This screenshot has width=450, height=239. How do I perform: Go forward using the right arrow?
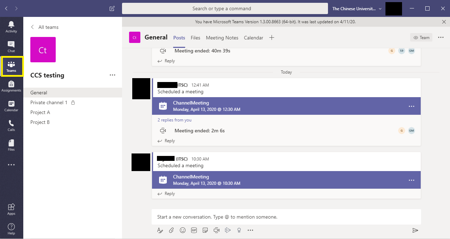16,8
